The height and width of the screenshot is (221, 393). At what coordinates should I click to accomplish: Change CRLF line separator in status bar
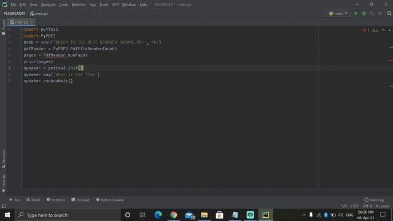(x=355, y=206)
